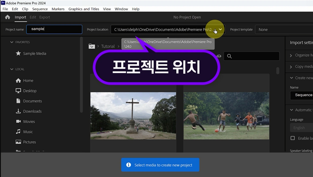Image resolution: width=313 pixels, height=177 pixels.
Task: Open the Project template dropdown
Action: click(x=284, y=30)
